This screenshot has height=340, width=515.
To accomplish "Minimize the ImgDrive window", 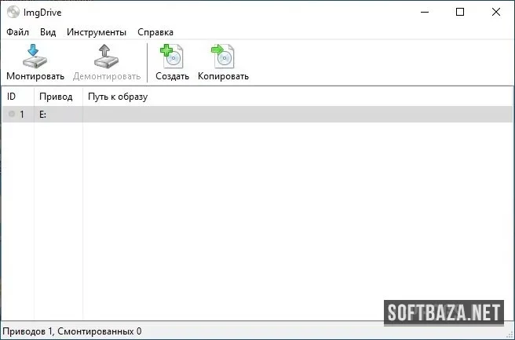I will point(425,12).
